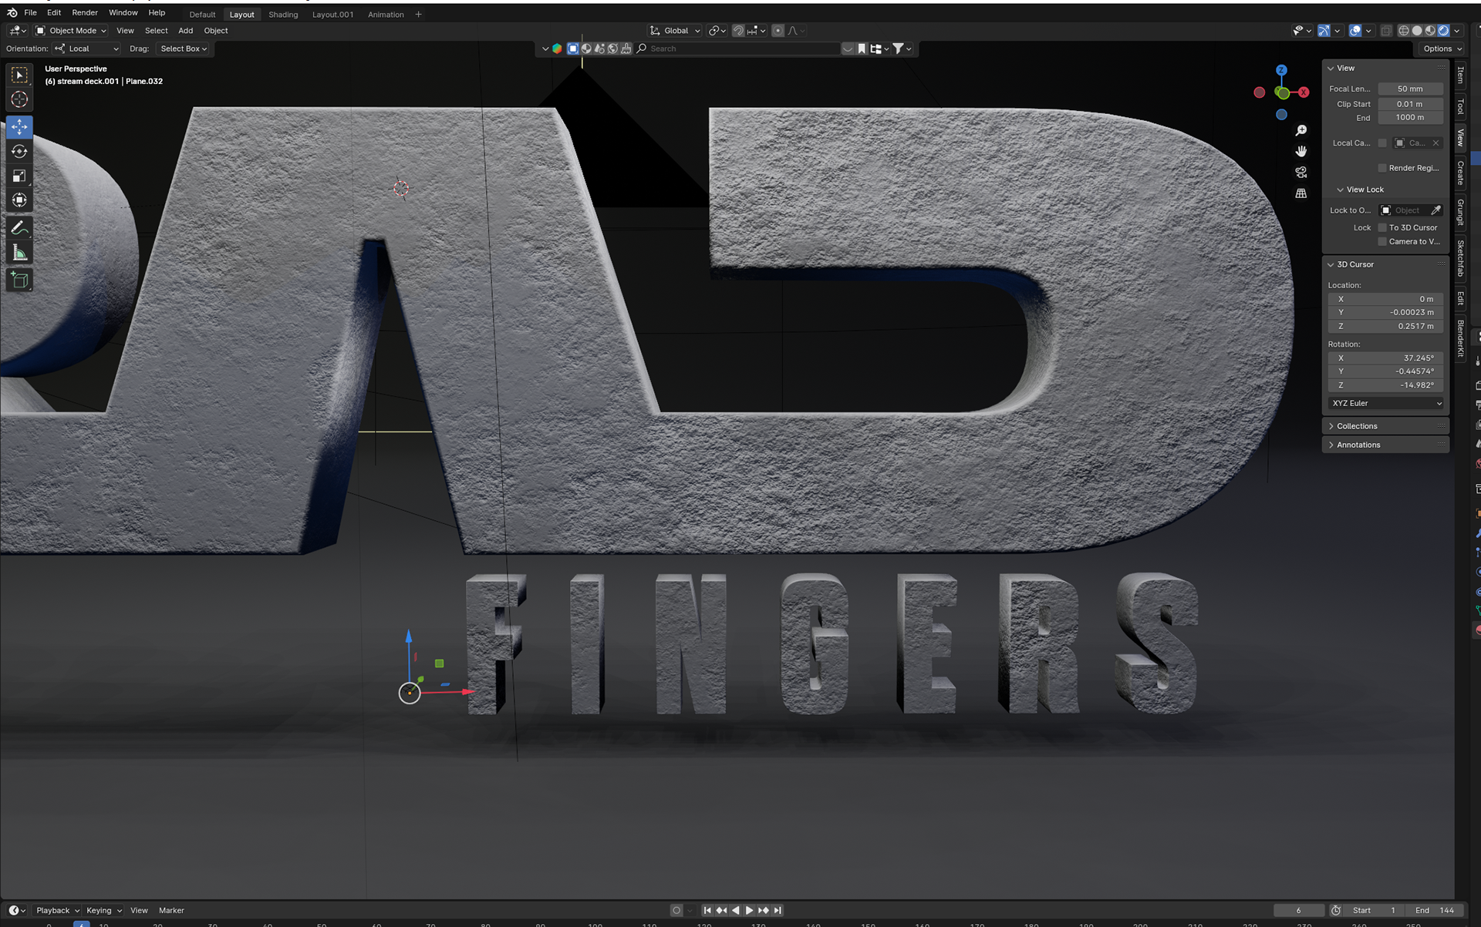Select the Move tool in toolbar
This screenshot has height=927, width=1481.
[19, 126]
